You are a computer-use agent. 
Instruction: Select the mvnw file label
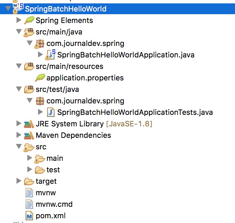(46, 193)
